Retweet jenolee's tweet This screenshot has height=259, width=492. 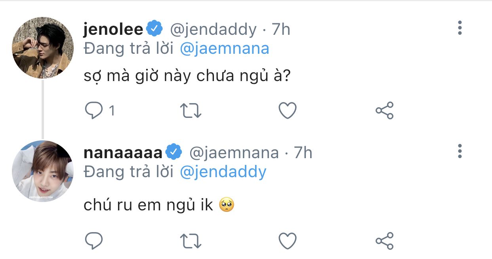pyautogui.click(x=191, y=111)
